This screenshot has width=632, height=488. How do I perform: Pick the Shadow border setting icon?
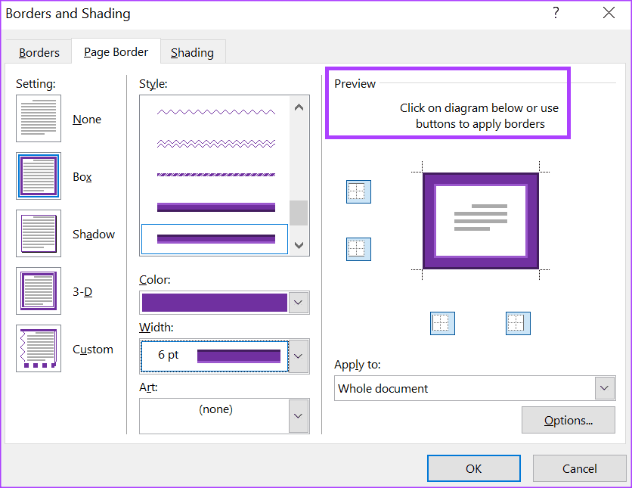[39, 234]
